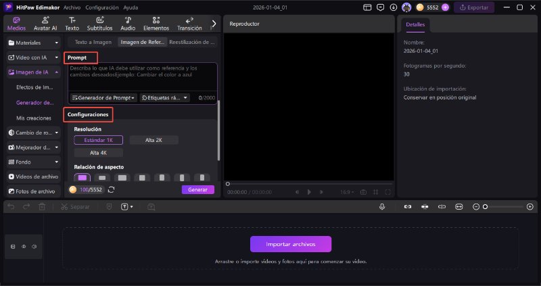This screenshot has width=541, height=286.
Task: Select Alta 2K resolution option
Action: click(153, 140)
